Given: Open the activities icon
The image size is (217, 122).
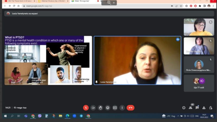Looking at the screenshot, I should pyautogui.click(x=204, y=108).
